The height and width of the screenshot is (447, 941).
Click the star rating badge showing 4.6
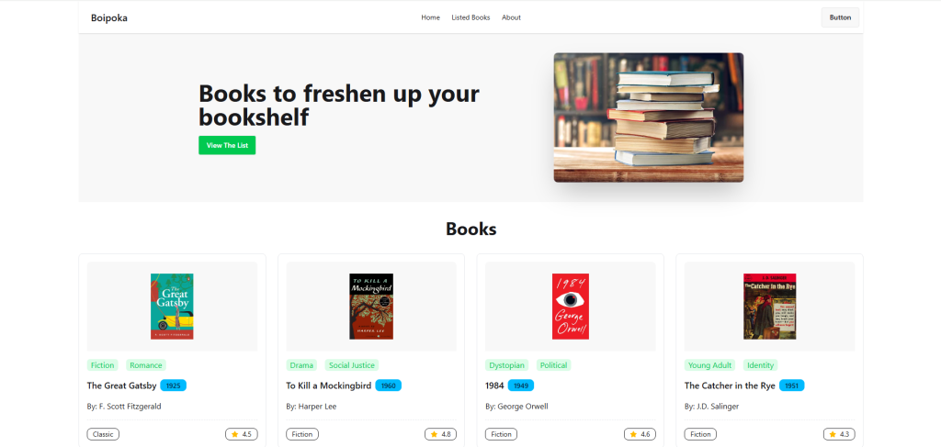click(640, 434)
